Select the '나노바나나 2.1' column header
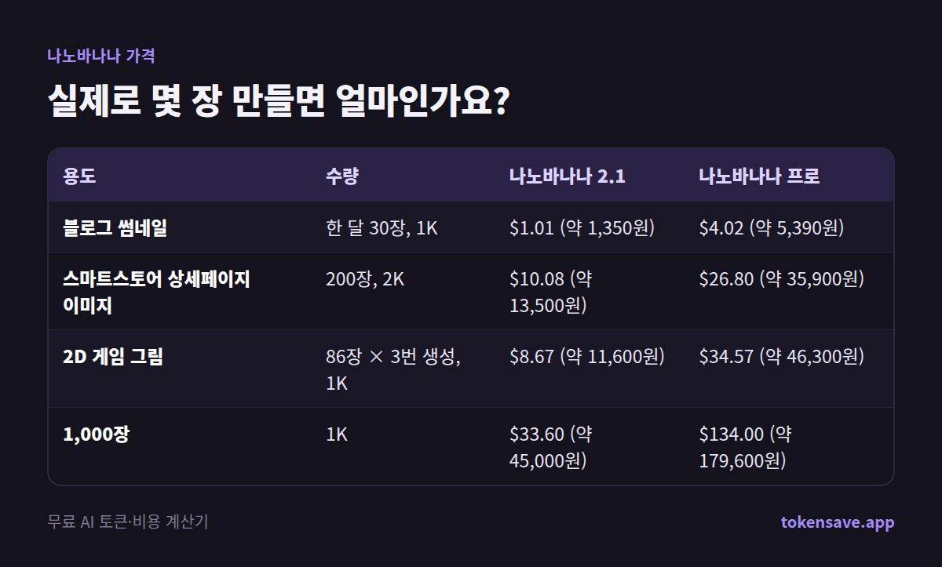The height and width of the screenshot is (567, 942). pyautogui.click(x=568, y=176)
